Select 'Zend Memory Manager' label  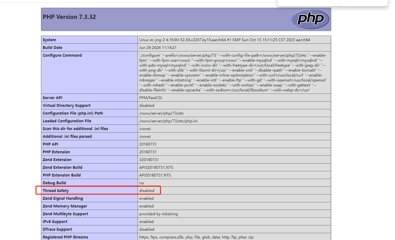point(65,206)
